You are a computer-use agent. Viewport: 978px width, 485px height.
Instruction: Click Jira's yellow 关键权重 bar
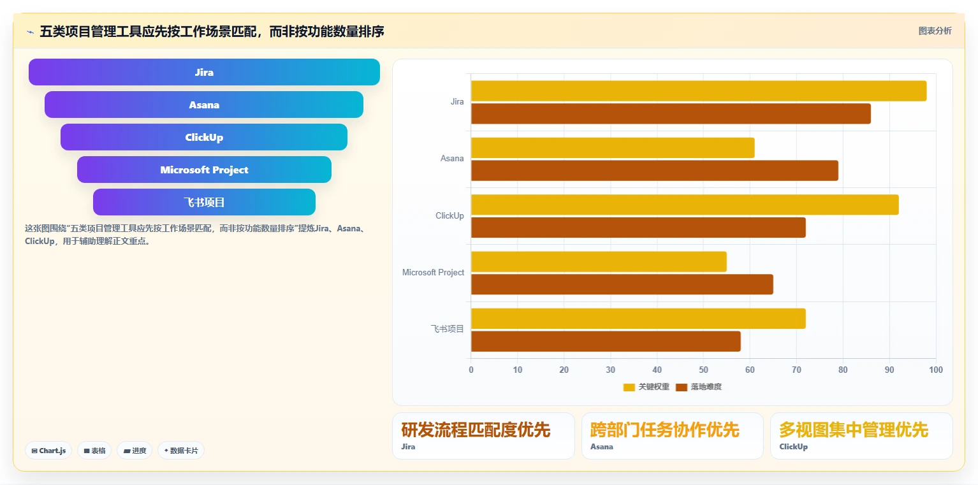pyautogui.click(x=699, y=90)
